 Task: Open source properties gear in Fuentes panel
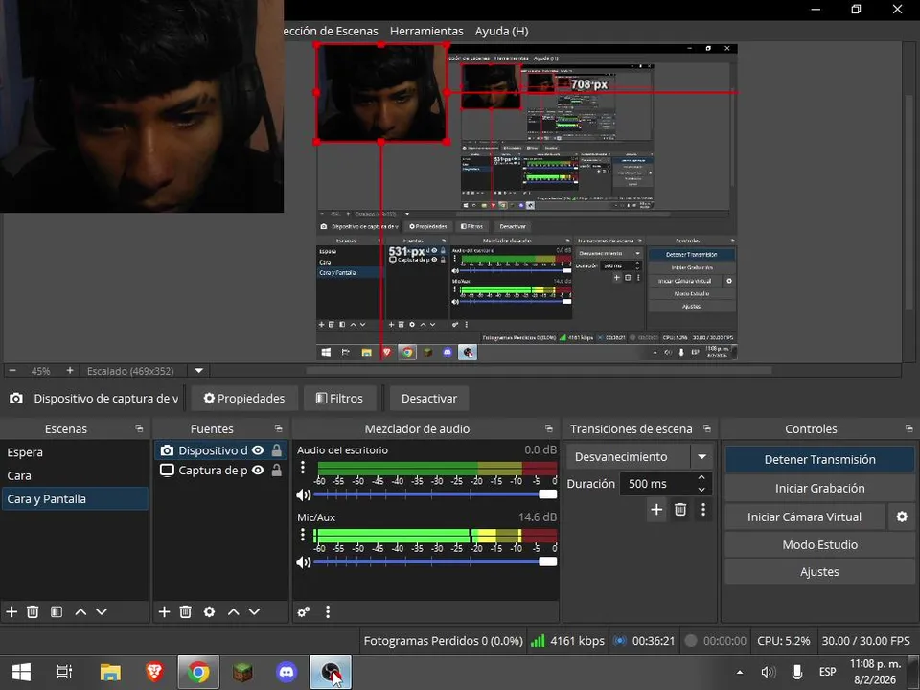[x=210, y=612]
